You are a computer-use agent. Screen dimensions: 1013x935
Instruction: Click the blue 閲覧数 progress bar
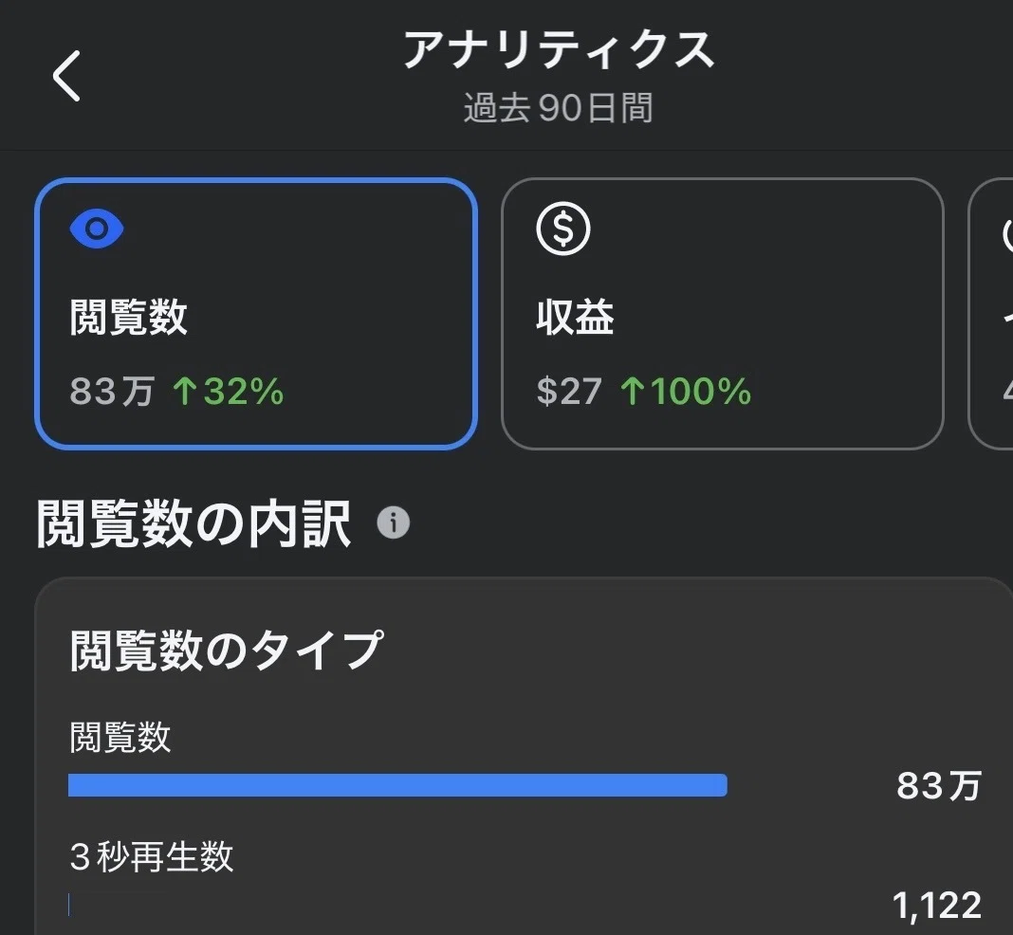pos(397,785)
